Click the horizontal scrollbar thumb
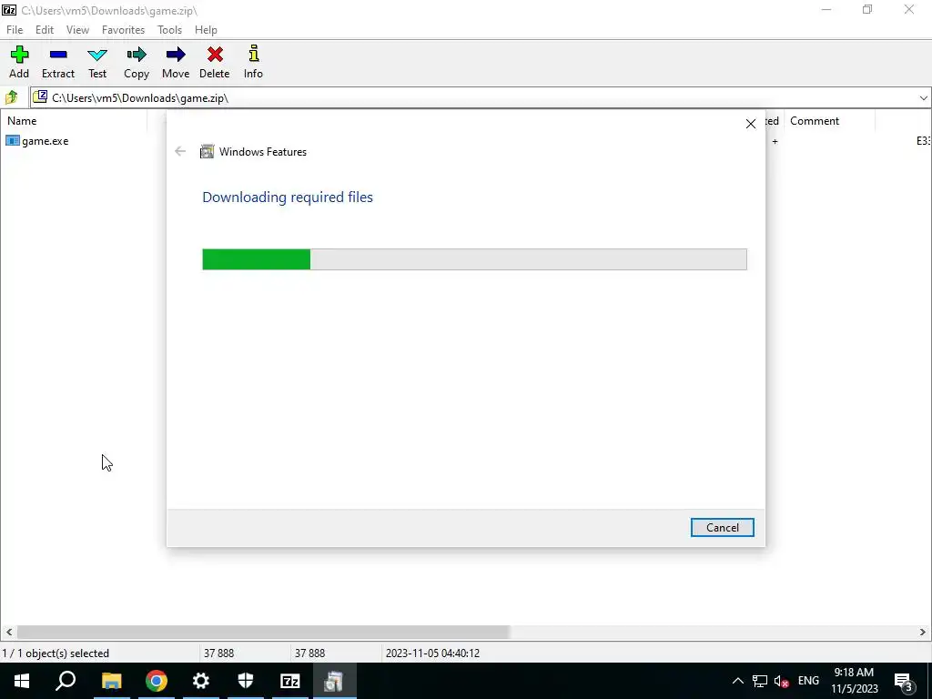This screenshot has height=699, width=932. [x=263, y=632]
